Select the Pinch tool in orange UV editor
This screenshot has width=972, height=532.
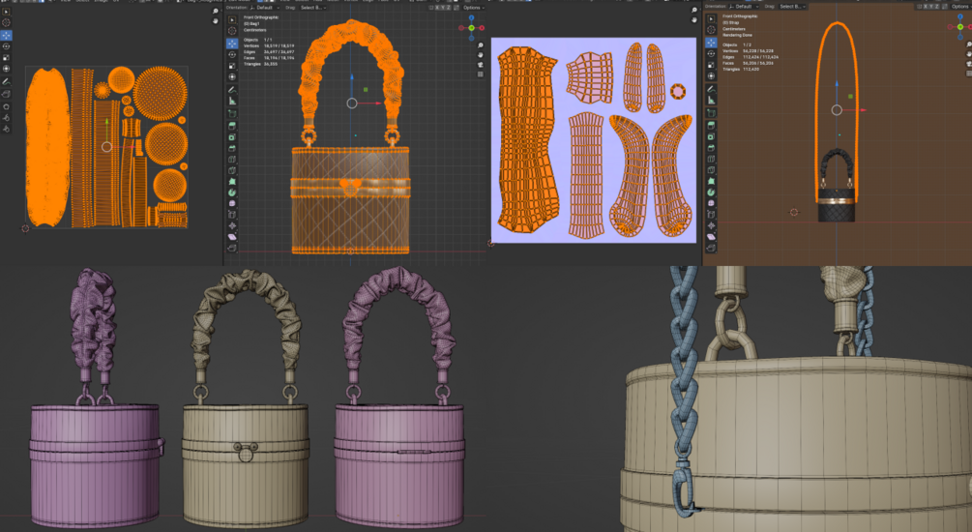pos(6,129)
